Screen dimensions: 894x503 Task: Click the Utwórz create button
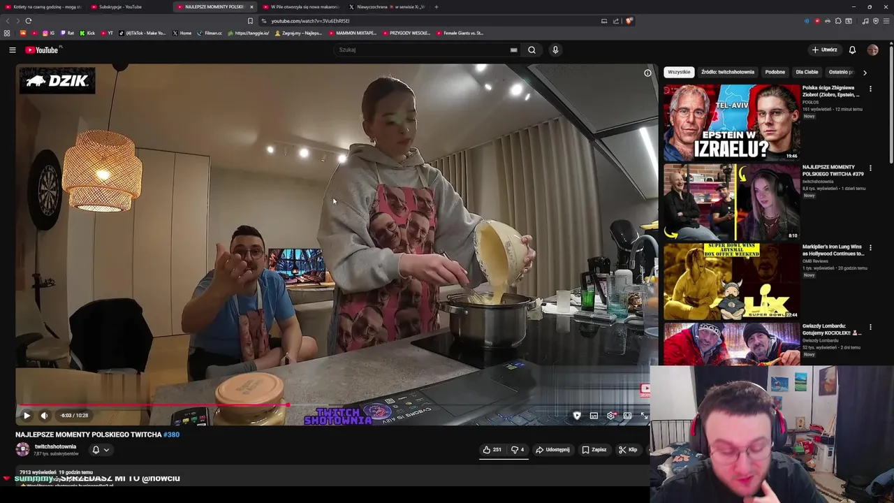[x=824, y=50]
